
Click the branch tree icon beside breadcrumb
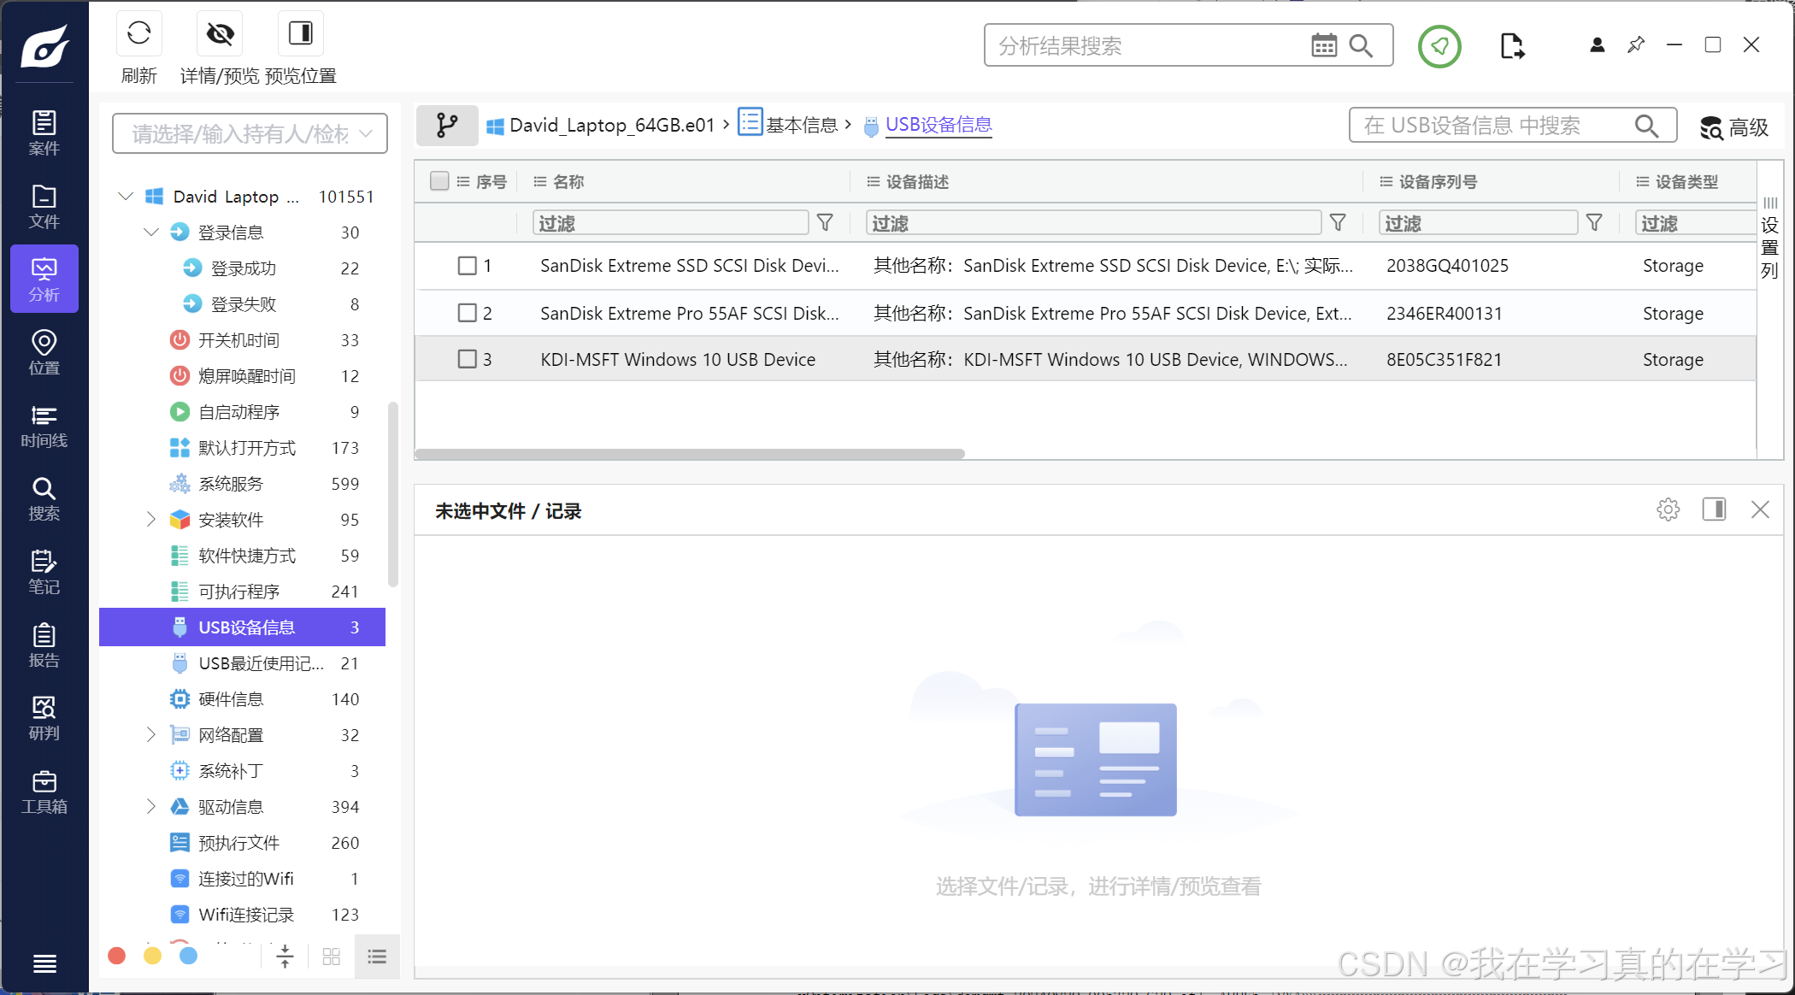click(447, 126)
